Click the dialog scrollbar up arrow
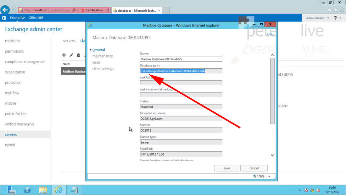 click(x=272, y=55)
